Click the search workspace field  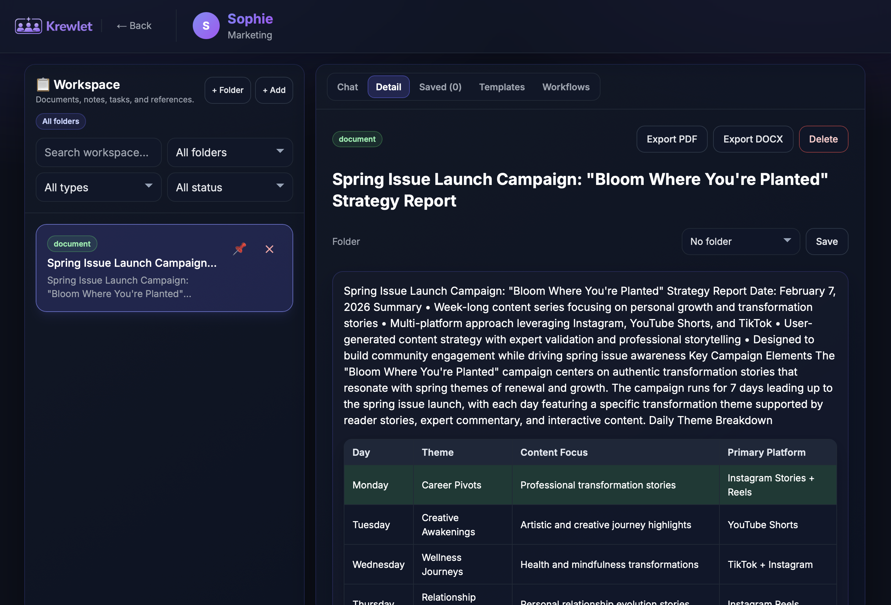point(98,152)
